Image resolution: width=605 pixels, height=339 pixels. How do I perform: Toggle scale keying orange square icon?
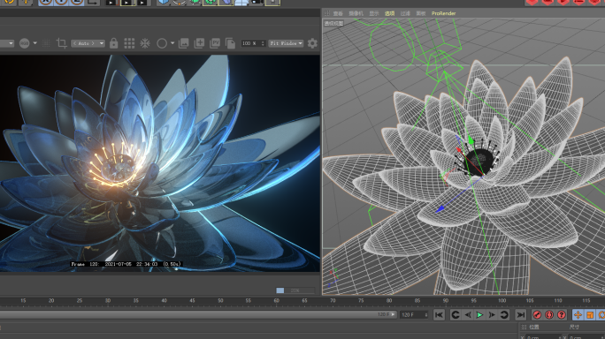point(590,315)
